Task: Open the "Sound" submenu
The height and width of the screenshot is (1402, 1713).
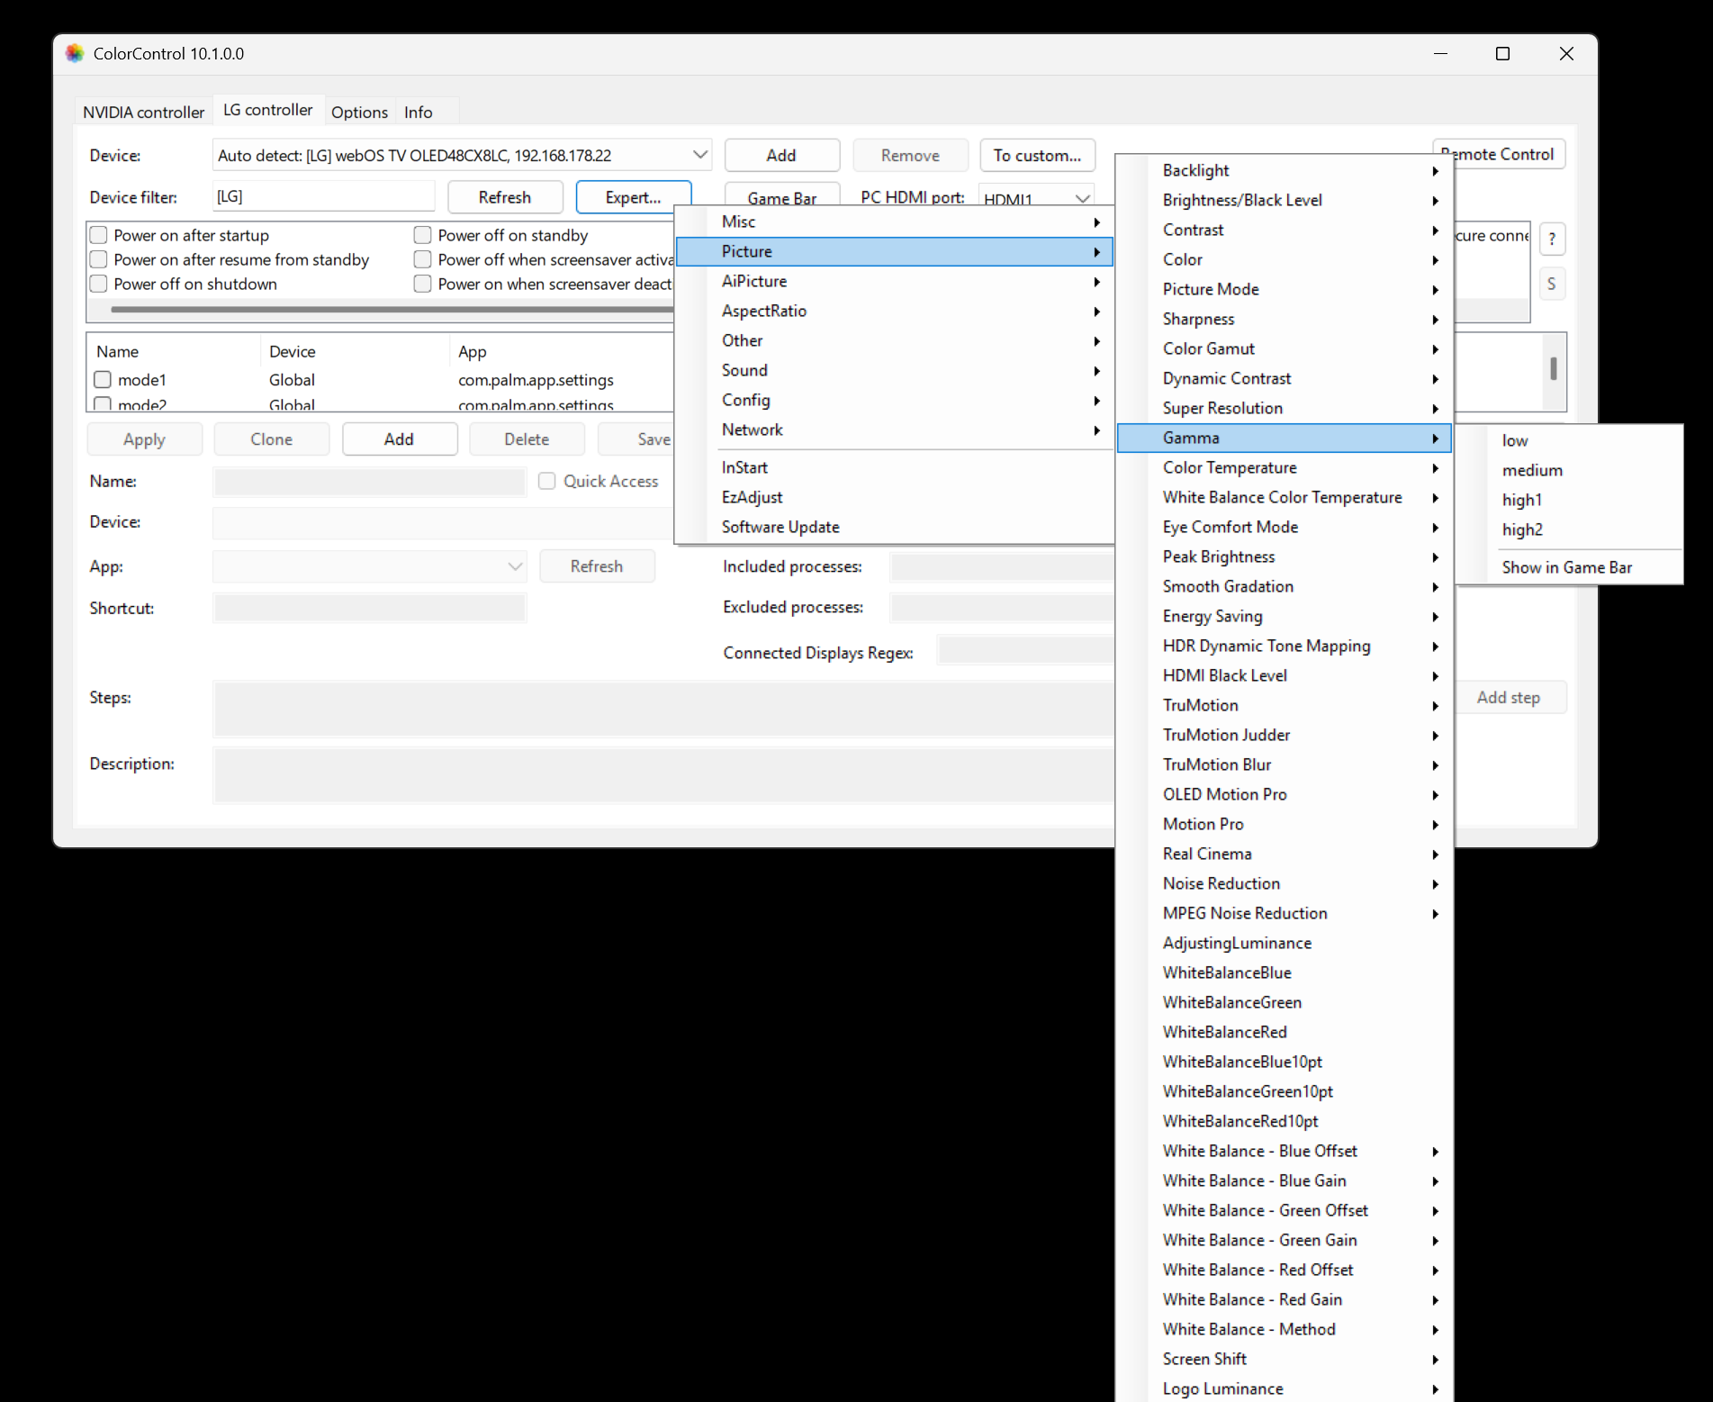Action: pyautogui.click(x=744, y=369)
